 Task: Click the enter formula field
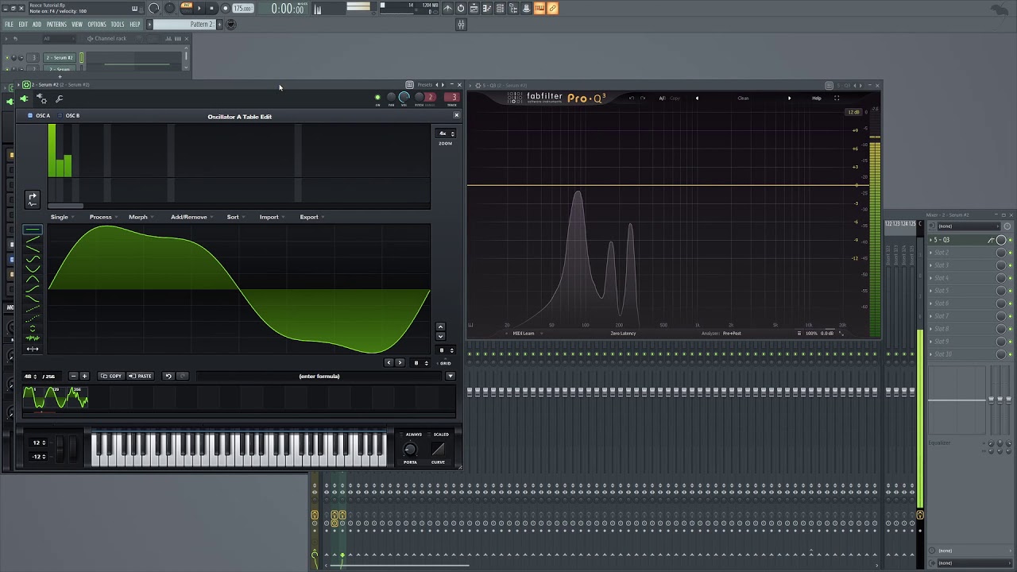coord(319,376)
